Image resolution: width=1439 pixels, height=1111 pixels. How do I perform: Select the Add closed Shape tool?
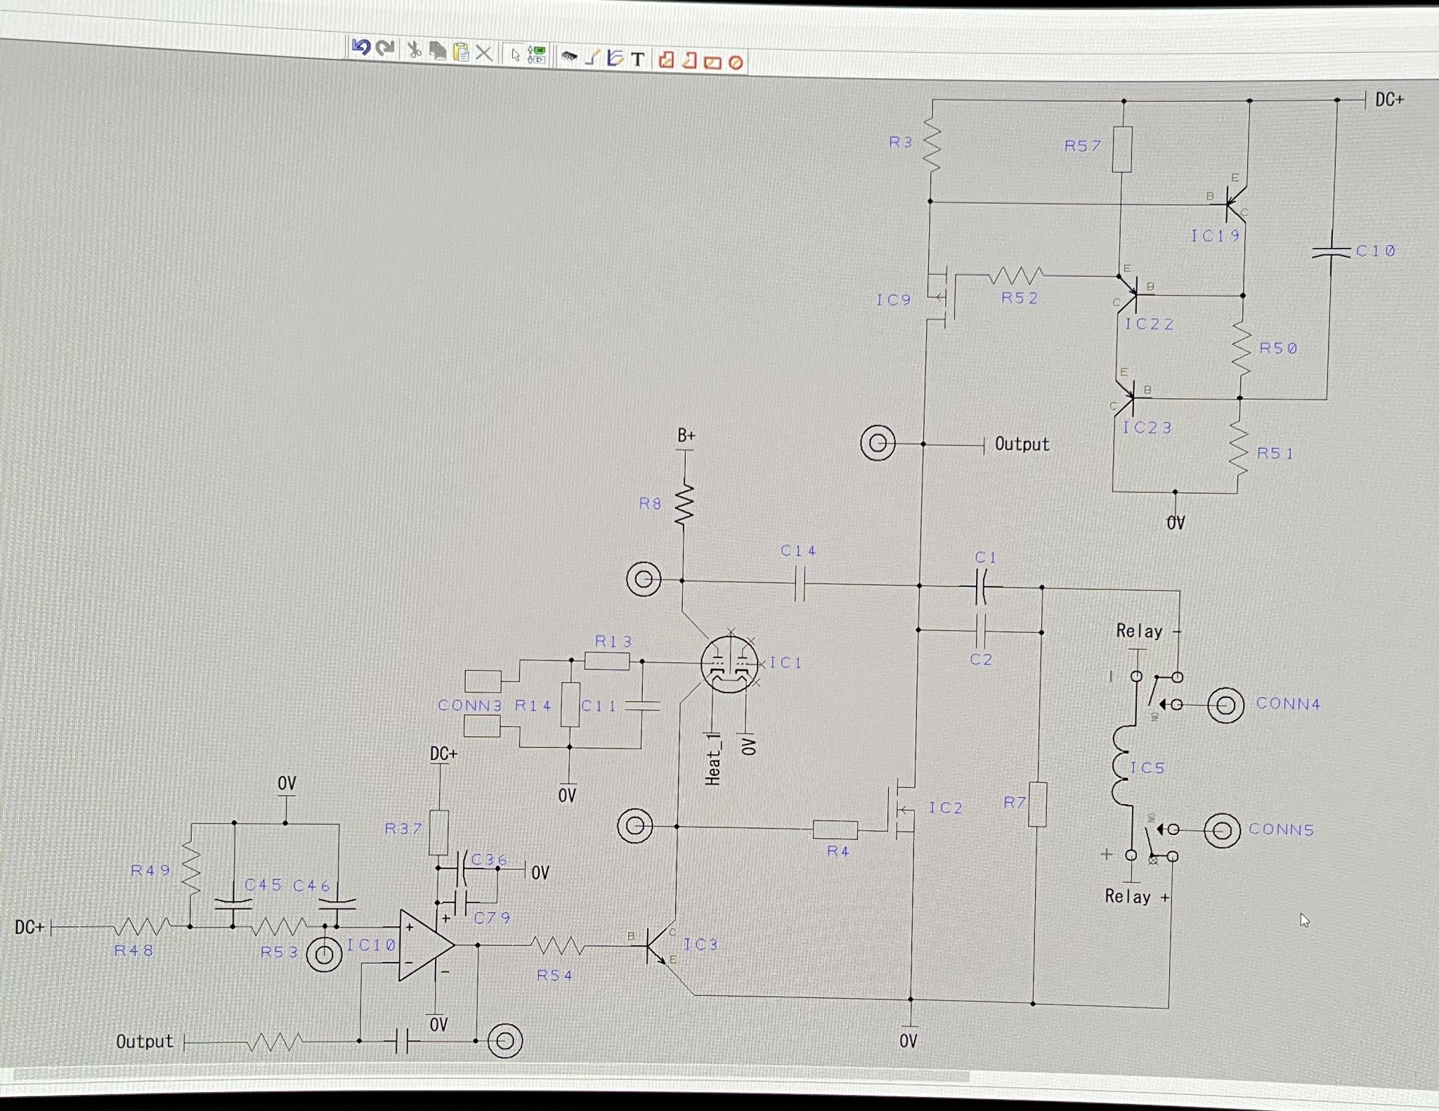point(666,60)
